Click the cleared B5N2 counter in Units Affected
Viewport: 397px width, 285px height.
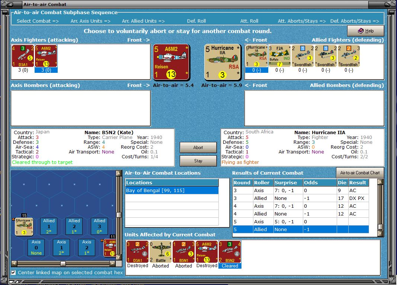point(230,252)
